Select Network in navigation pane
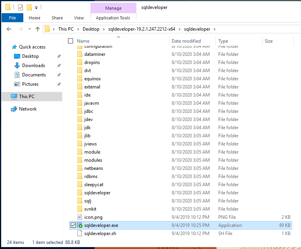301x249 pixels. coord(28,109)
